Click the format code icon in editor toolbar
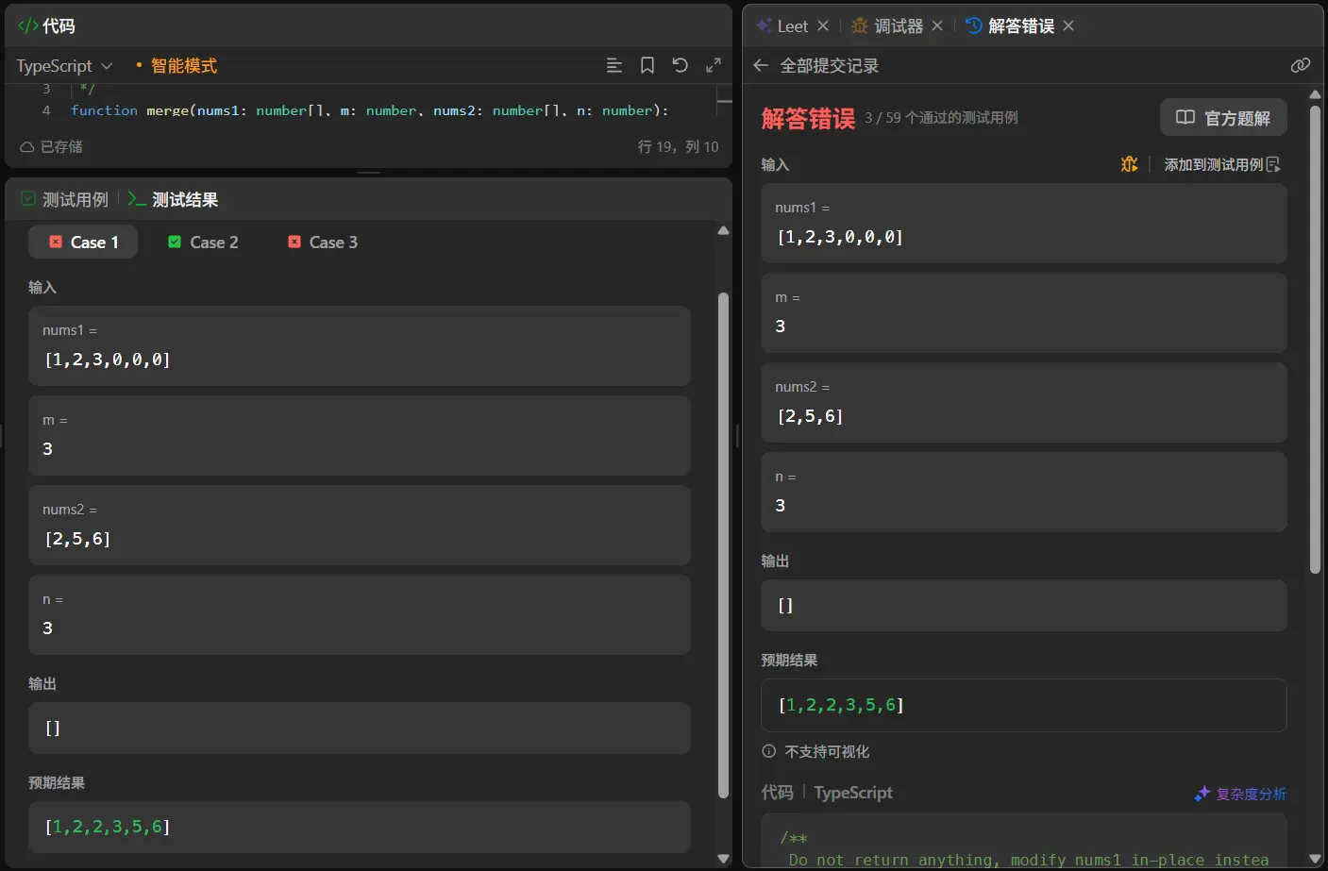This screenshot has height=871, width=1328. (614, 65)
